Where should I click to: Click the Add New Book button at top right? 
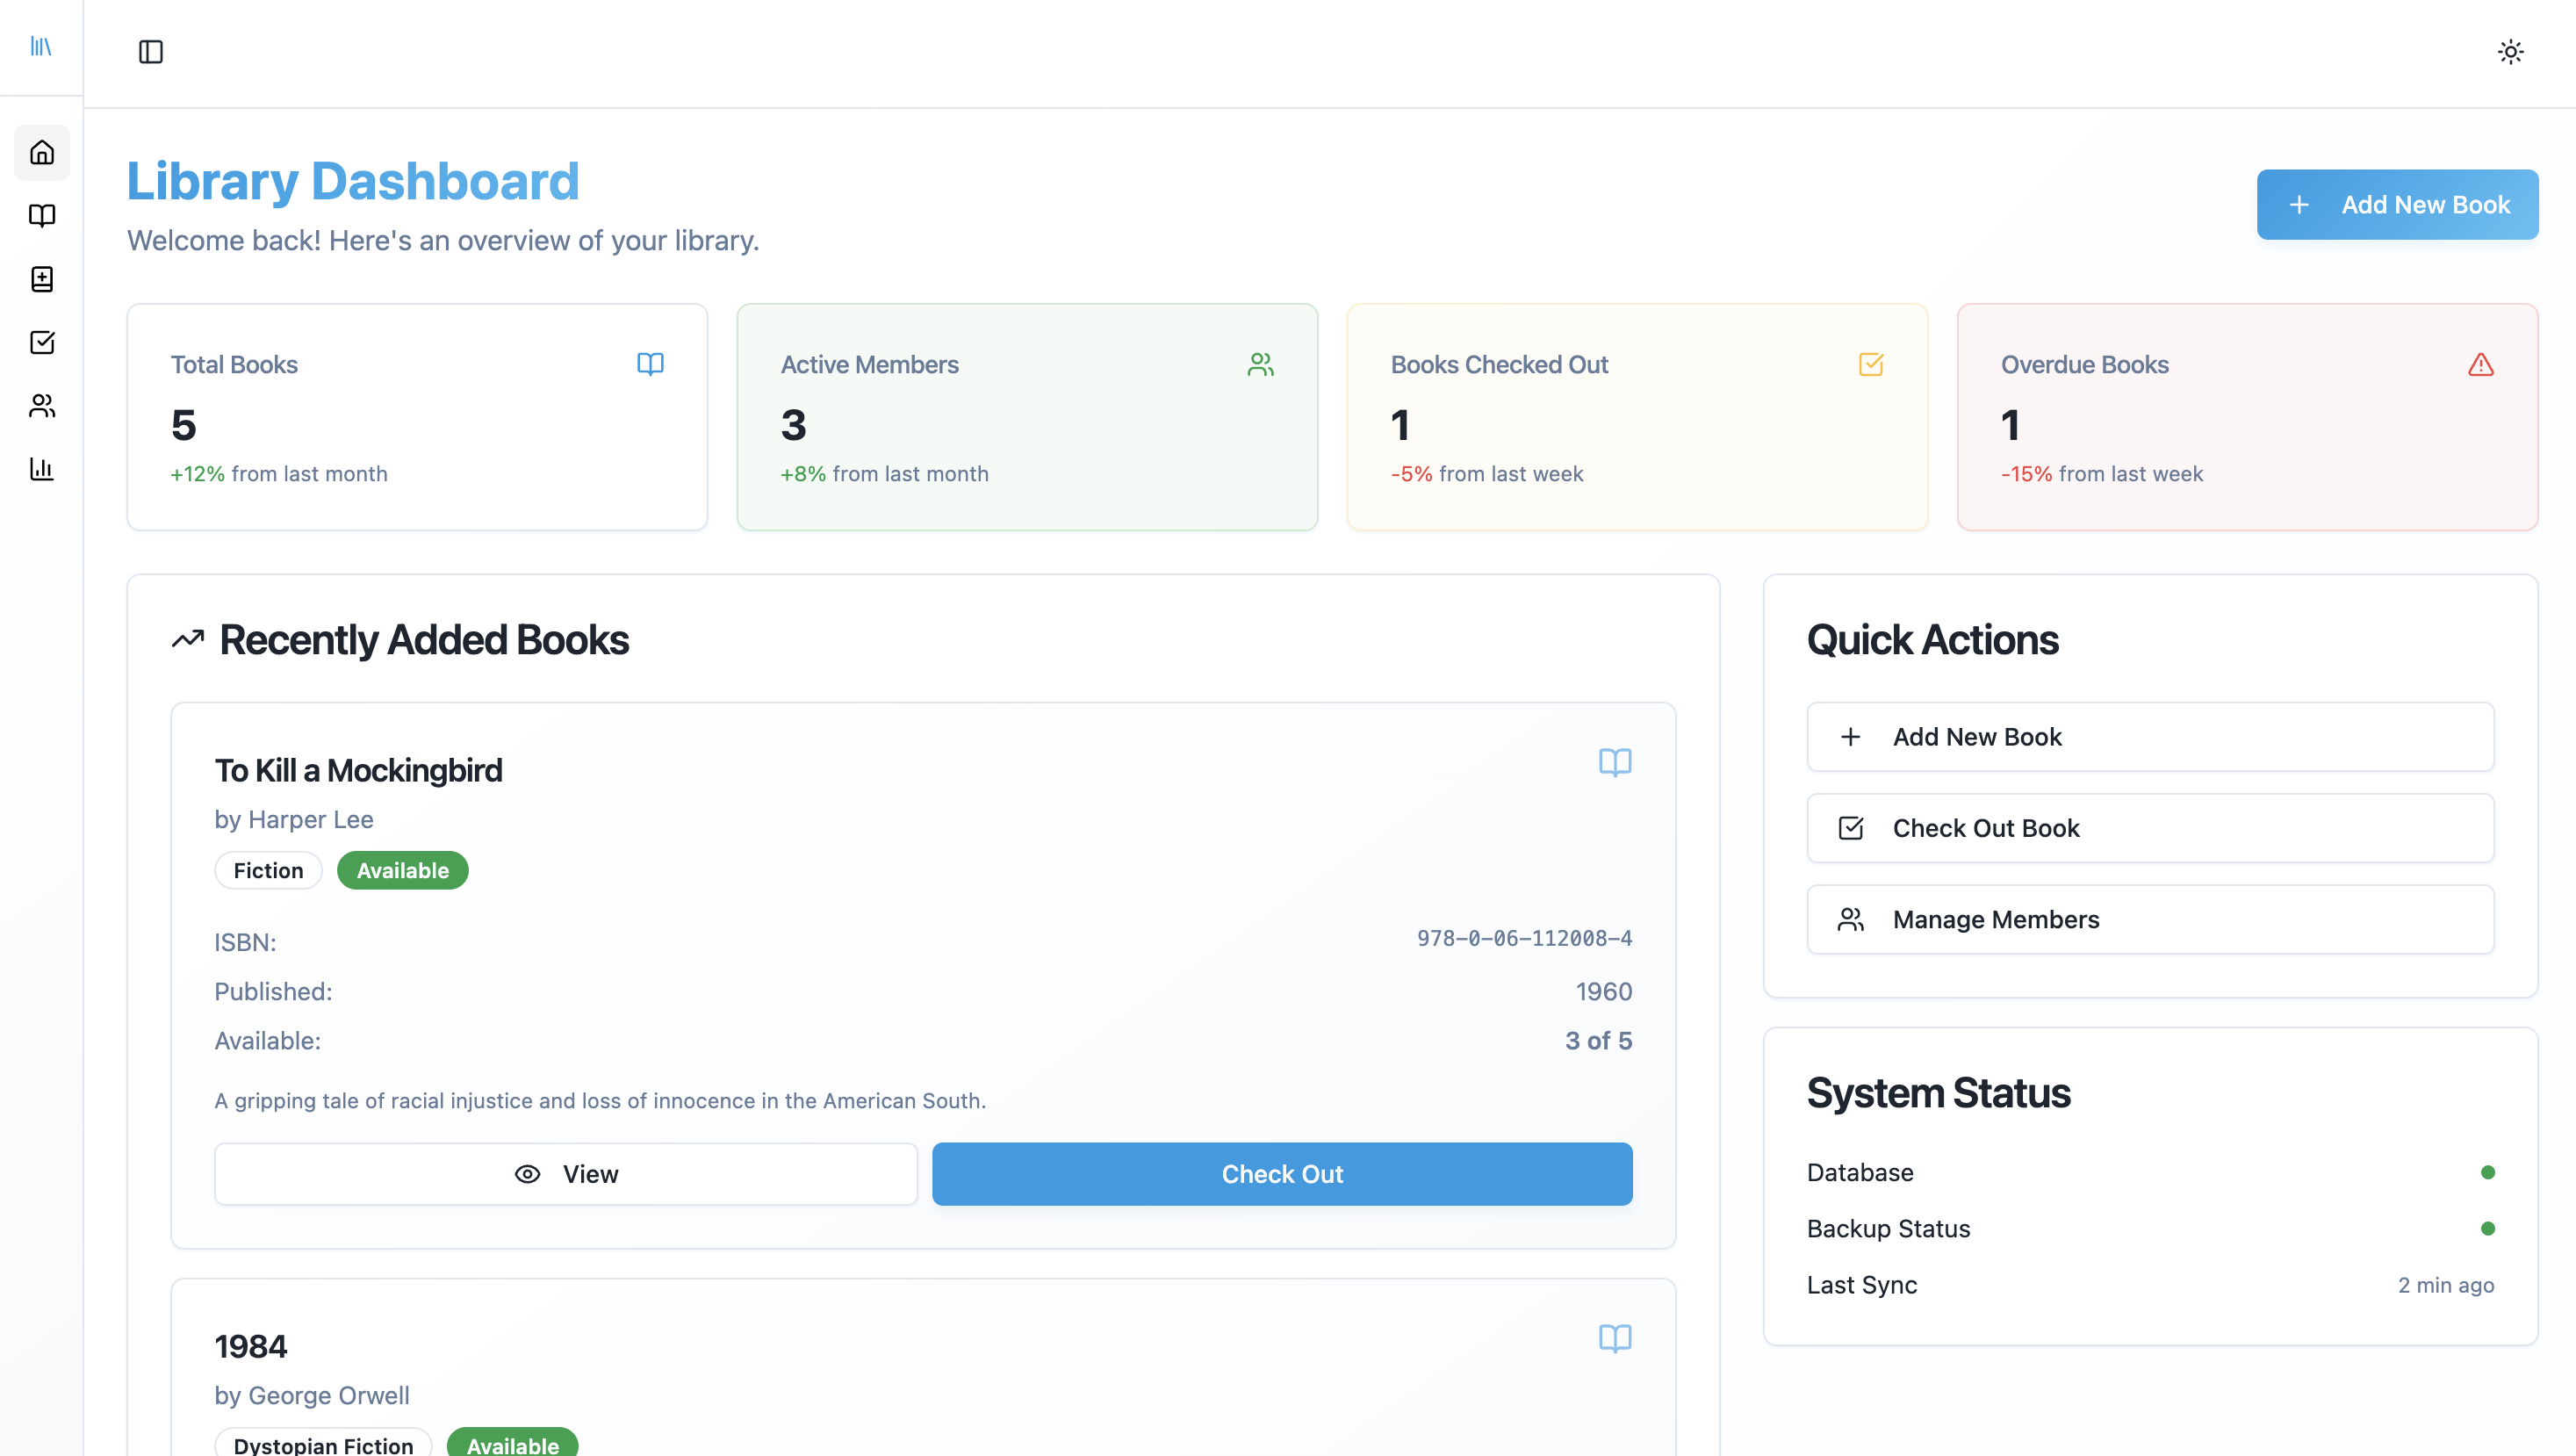point(2397,204)
